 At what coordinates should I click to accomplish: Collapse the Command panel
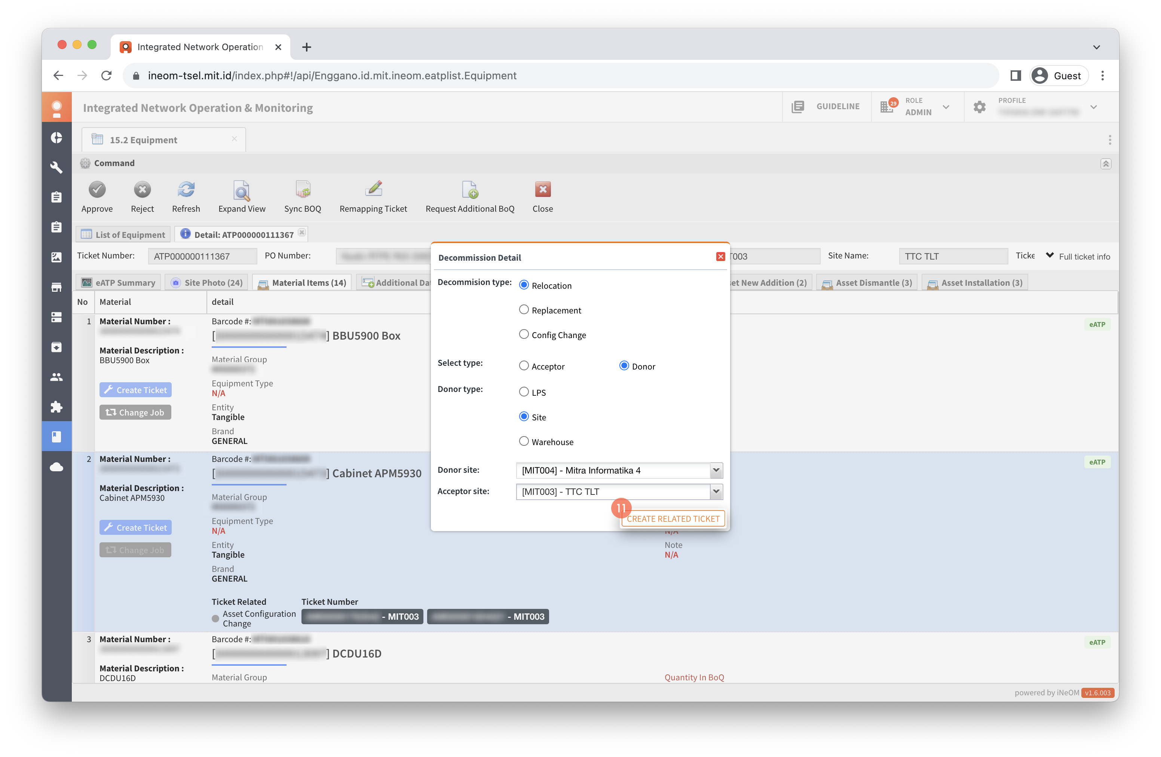click(1105, 163)
